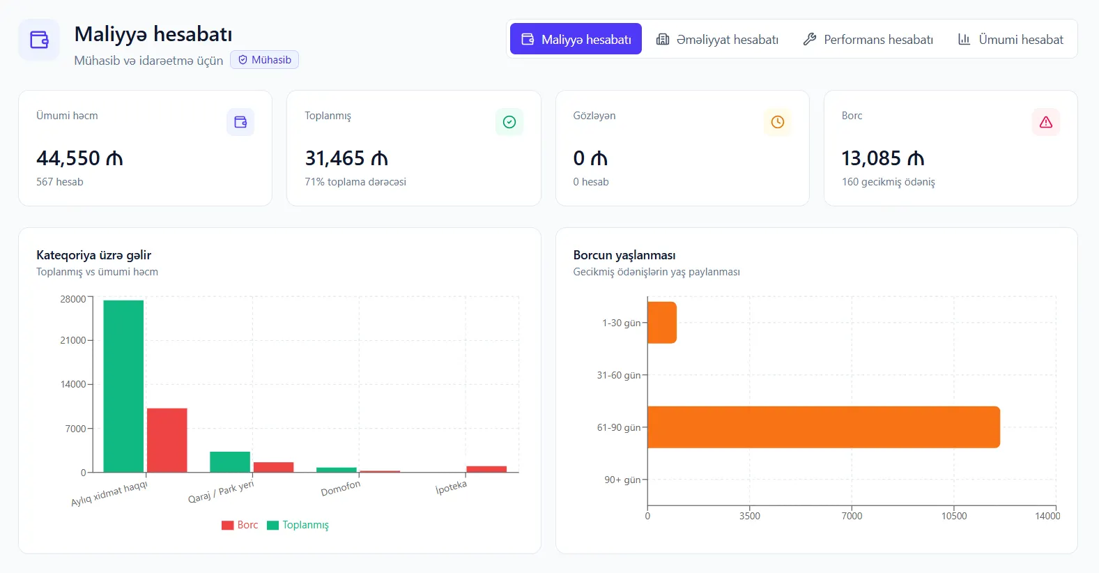This screenshot has width=1099, height=573.
Task: Click the Mühasib role badge
Action: pyautogui.click(x=264, y=60)
